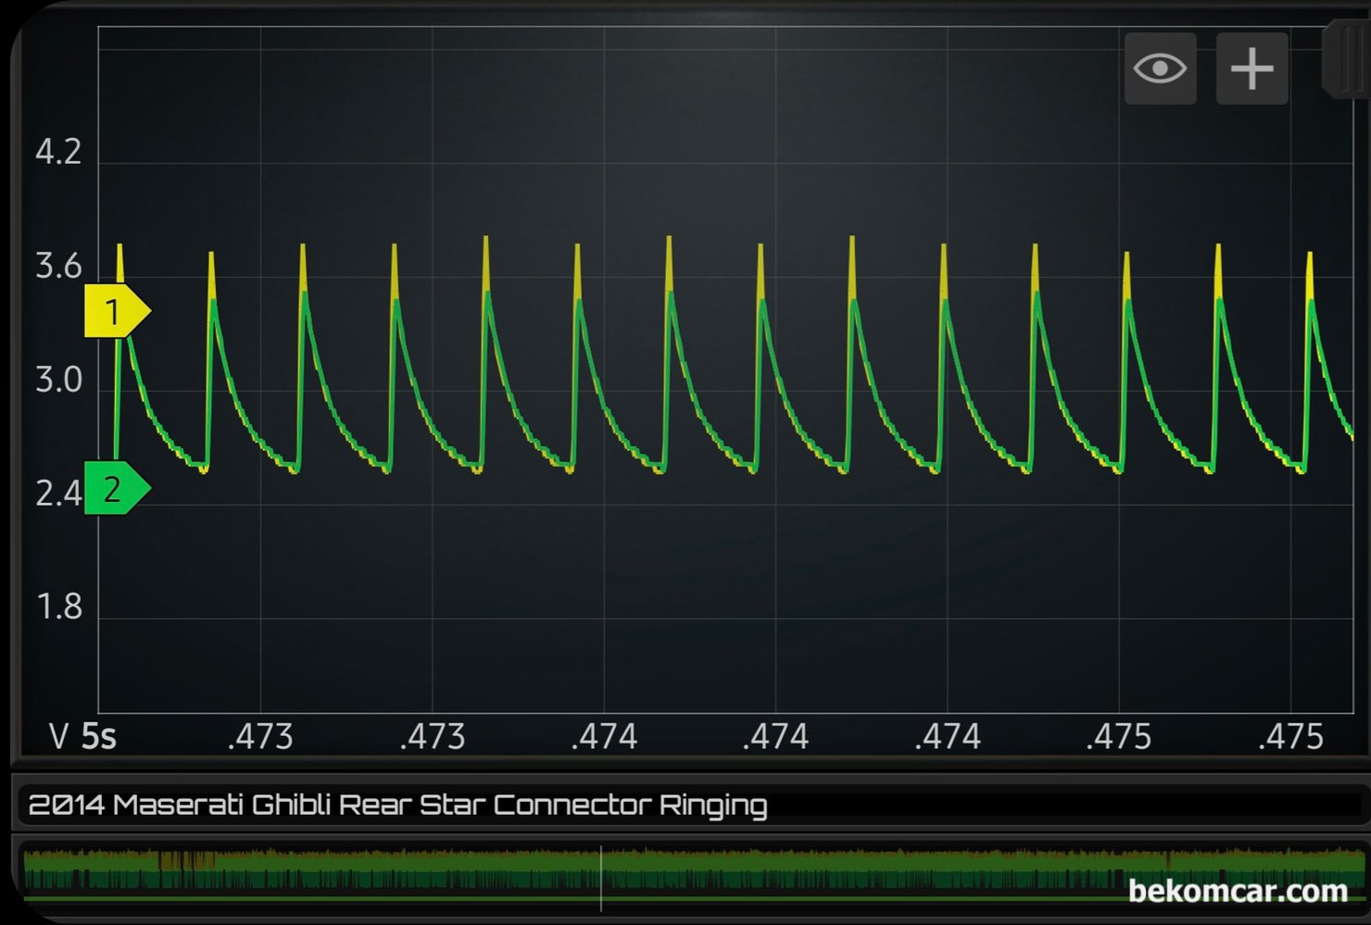Click the 2.4 voltage axis label
The height and width of the screenshot is (925, 1371).
coord(57,494)
